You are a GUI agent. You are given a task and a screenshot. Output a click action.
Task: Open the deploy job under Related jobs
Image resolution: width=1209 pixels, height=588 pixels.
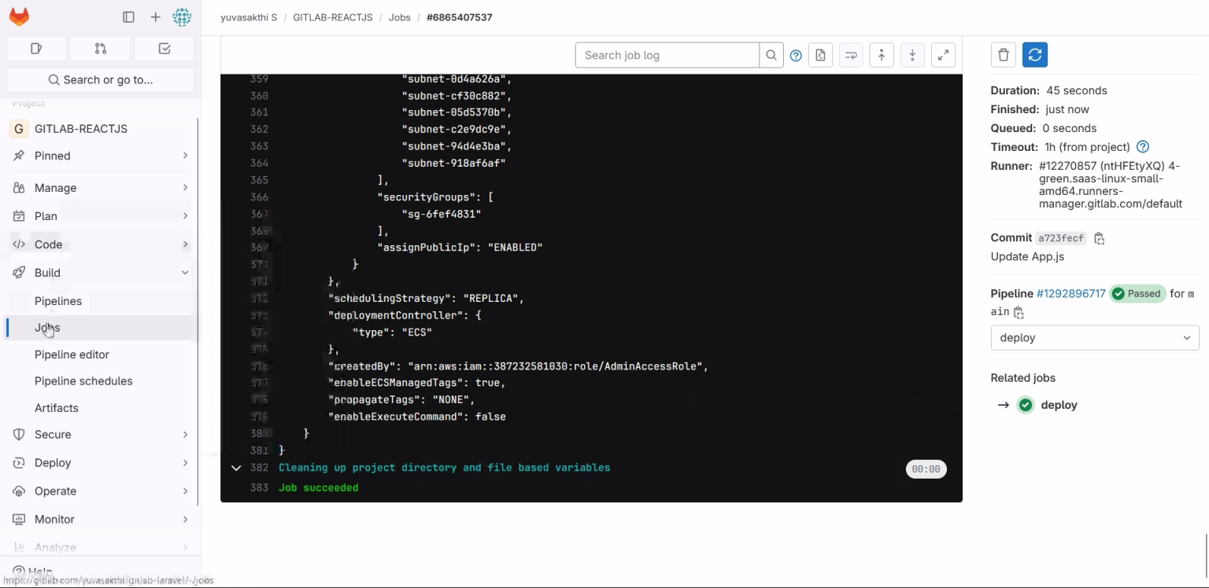click(1059, 405)
